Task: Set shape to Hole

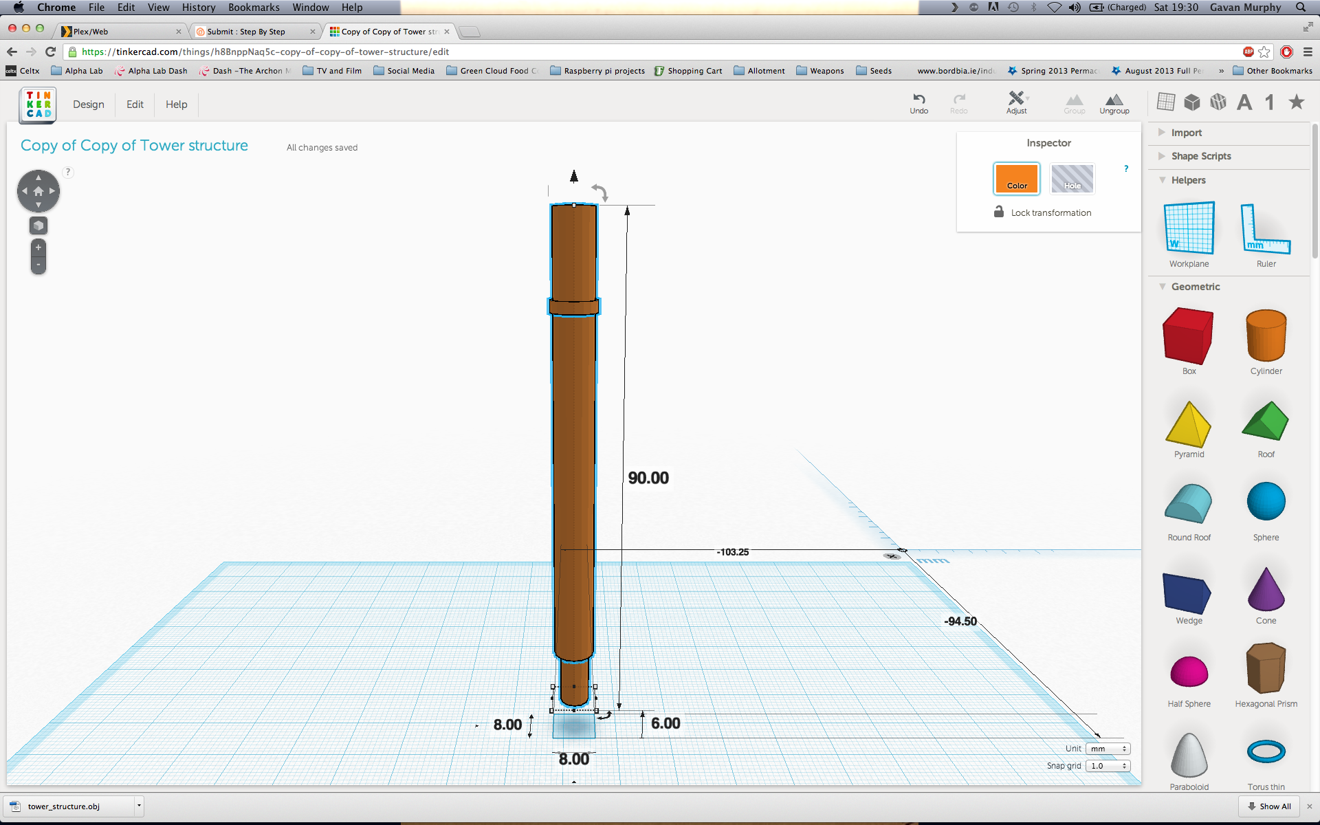Action: tap(1072, 179)
